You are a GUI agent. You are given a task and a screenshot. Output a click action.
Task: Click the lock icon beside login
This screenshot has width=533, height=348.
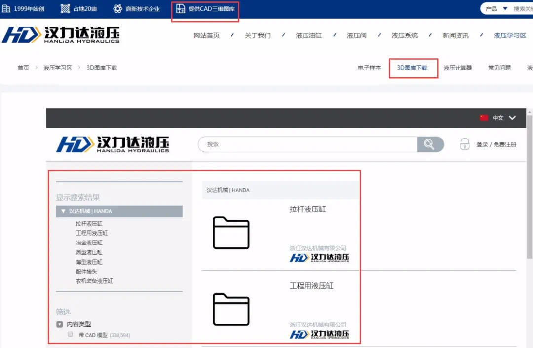(x=464, y=144)
